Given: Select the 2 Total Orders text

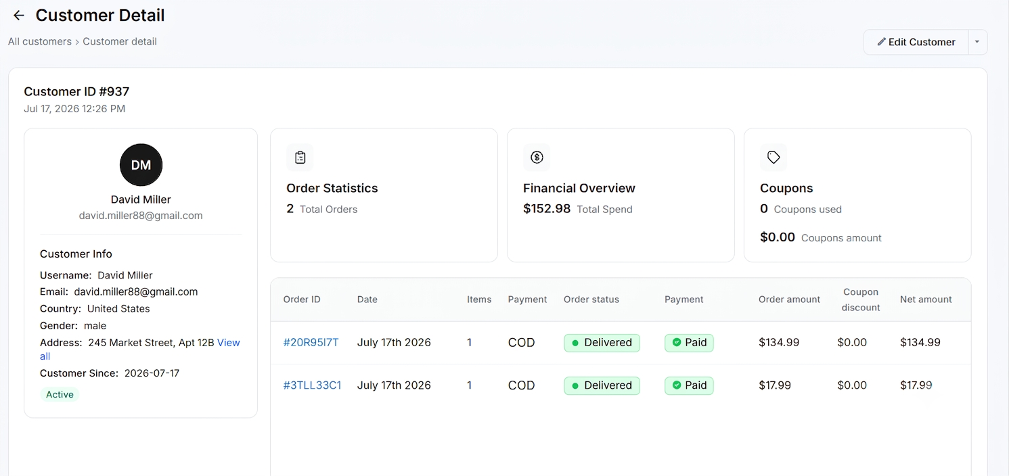Looking at the screenshot, I should click(x=322, y=209).
